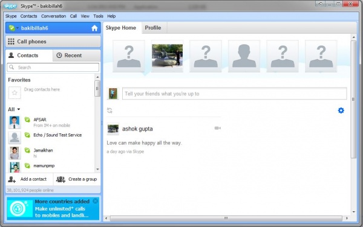Click the online status icon next to AFSAR
Viewport: 363px width, 227px height.
point(27,120)
